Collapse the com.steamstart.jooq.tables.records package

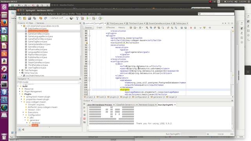point(22,26)
